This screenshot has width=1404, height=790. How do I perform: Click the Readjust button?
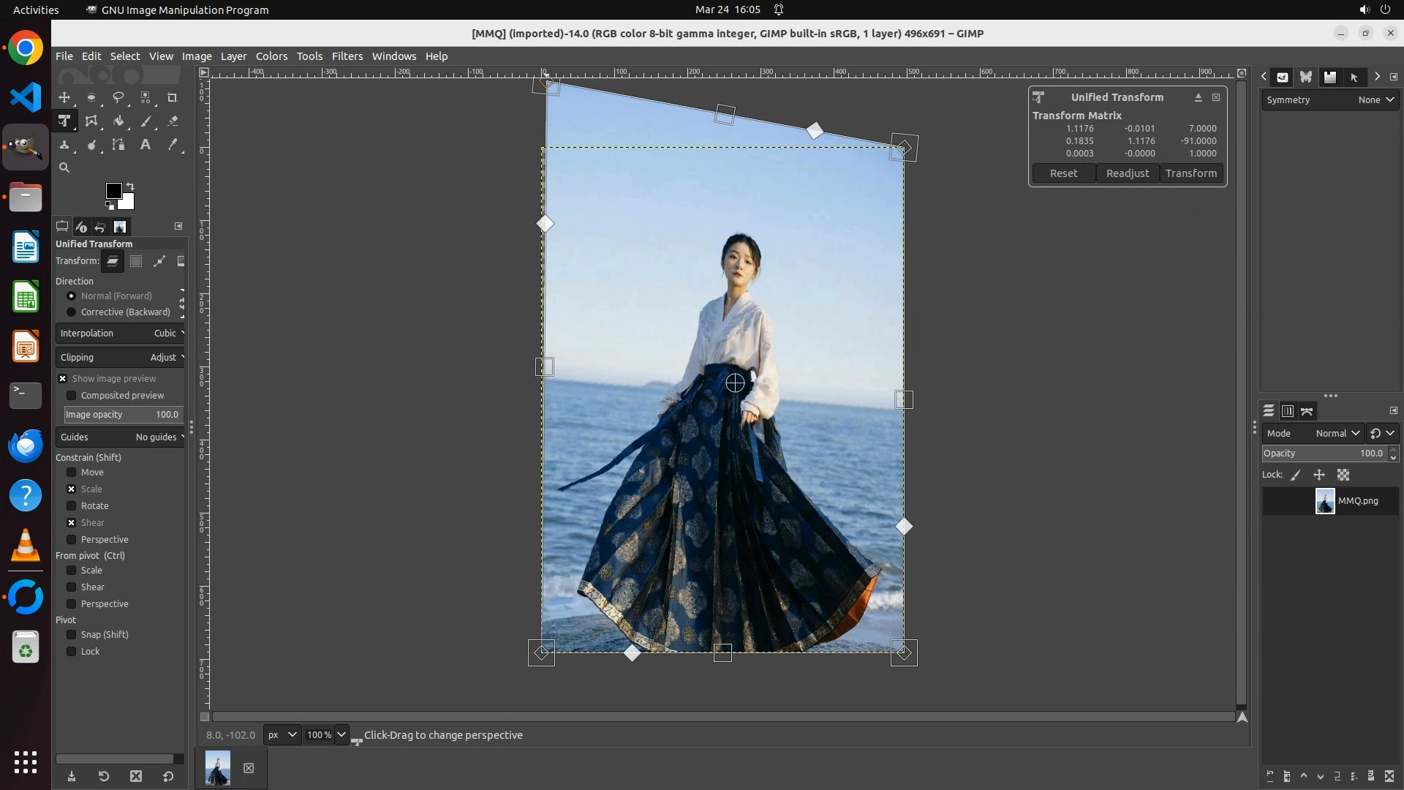[1127, 173]
